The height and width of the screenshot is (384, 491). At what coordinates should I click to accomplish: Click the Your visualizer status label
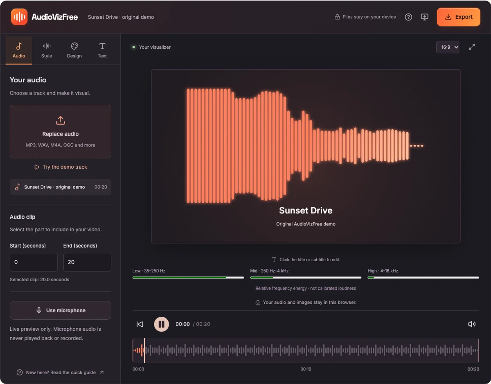click(155, 47)
